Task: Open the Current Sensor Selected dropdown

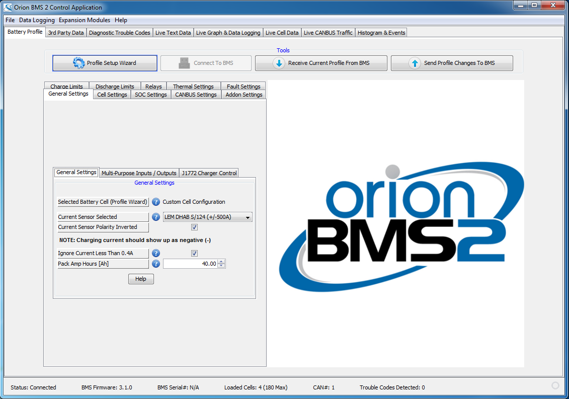Action: click(208, 217)
